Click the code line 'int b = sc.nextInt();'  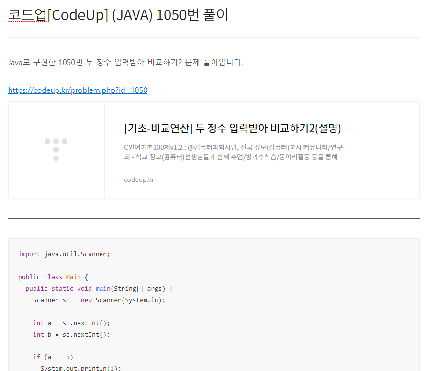(x=71, y=334)
